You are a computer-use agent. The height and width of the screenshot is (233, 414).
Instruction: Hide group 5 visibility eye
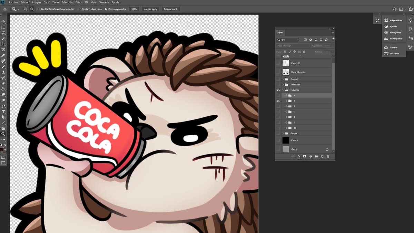(x=278, y=101)
